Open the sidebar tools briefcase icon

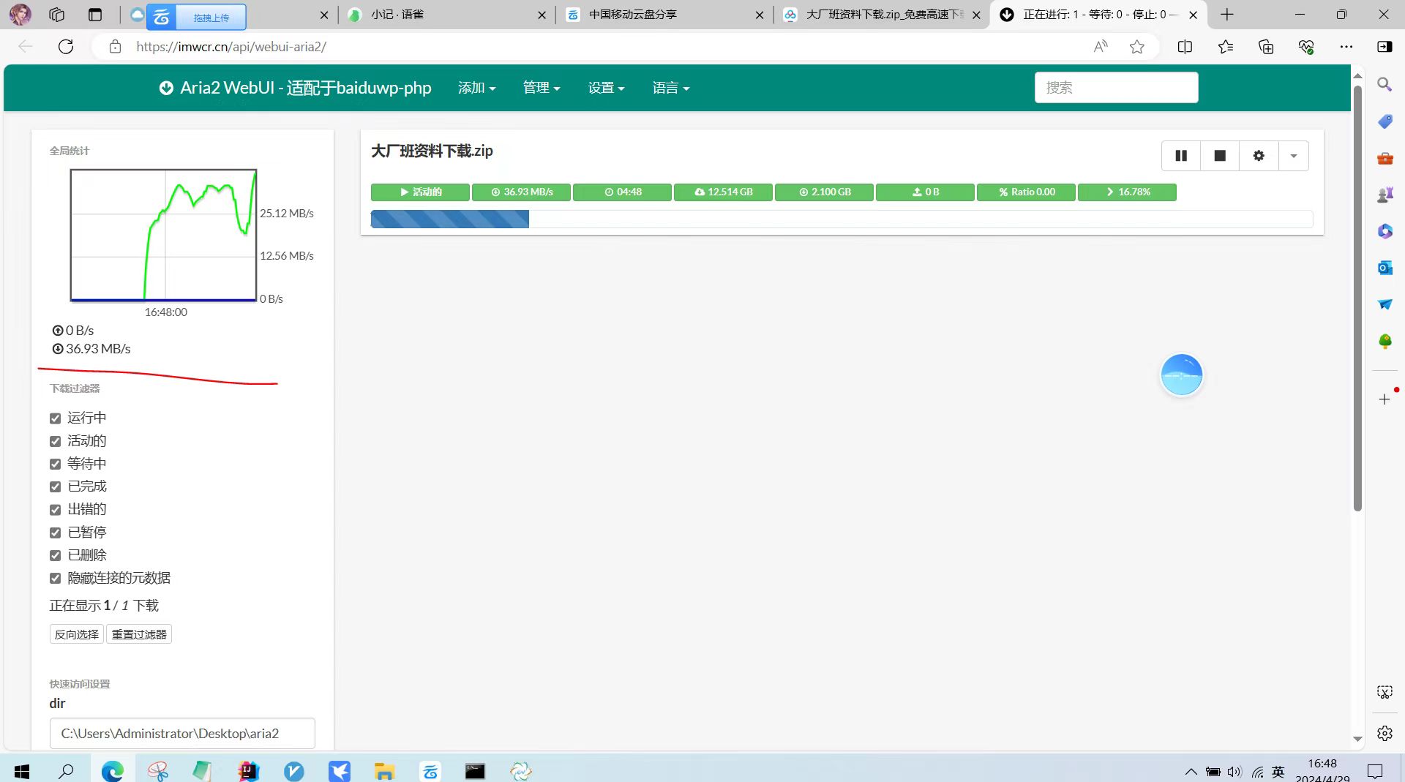(1385, 158)
